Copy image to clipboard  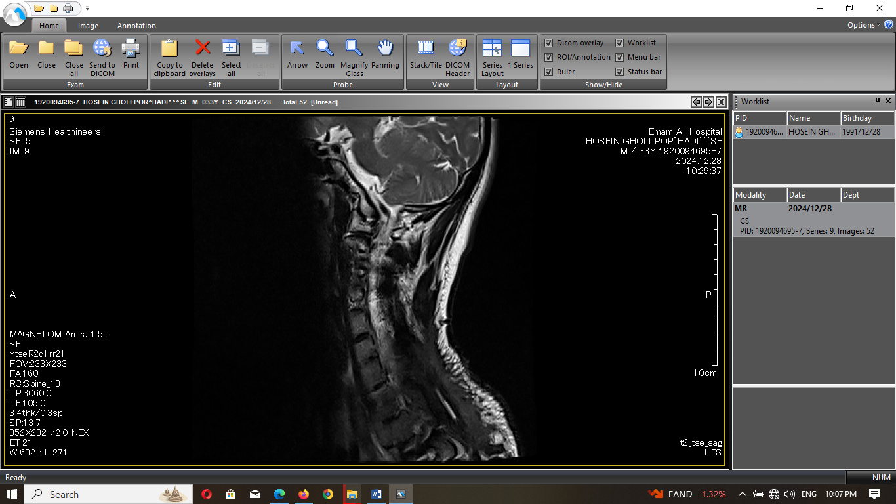tap(170, 58)
